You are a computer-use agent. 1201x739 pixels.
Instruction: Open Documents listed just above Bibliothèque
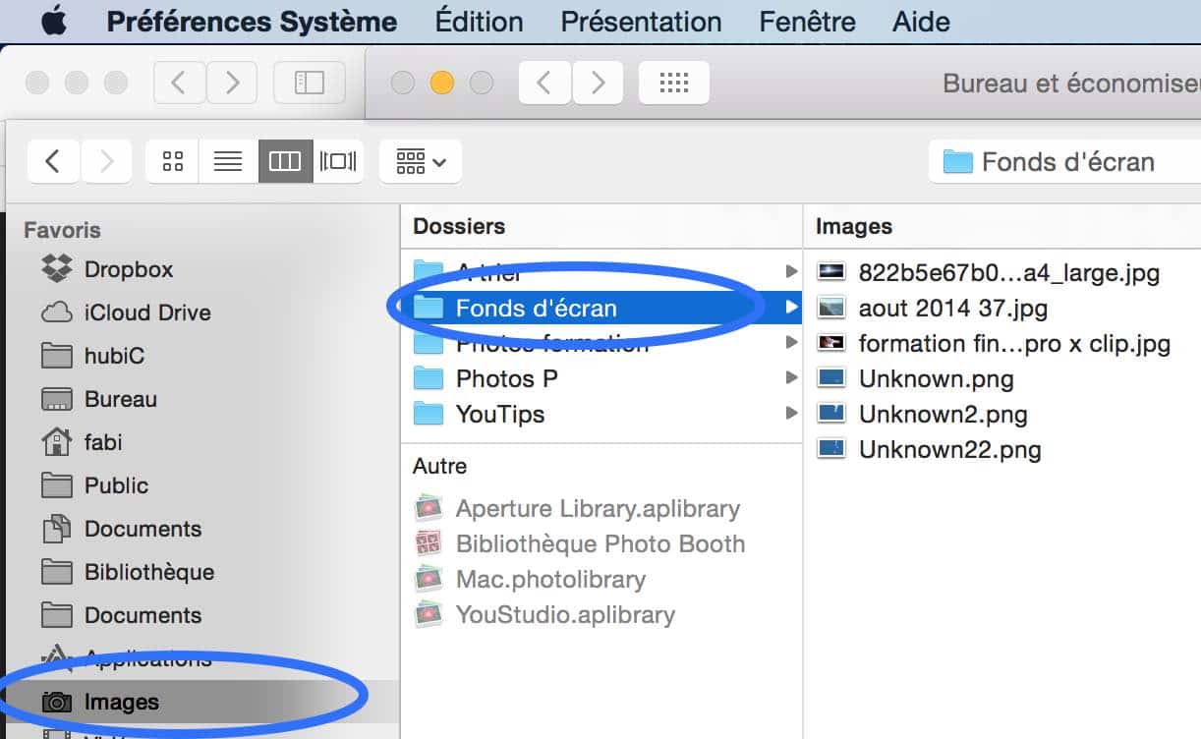(x=143, y=529)
